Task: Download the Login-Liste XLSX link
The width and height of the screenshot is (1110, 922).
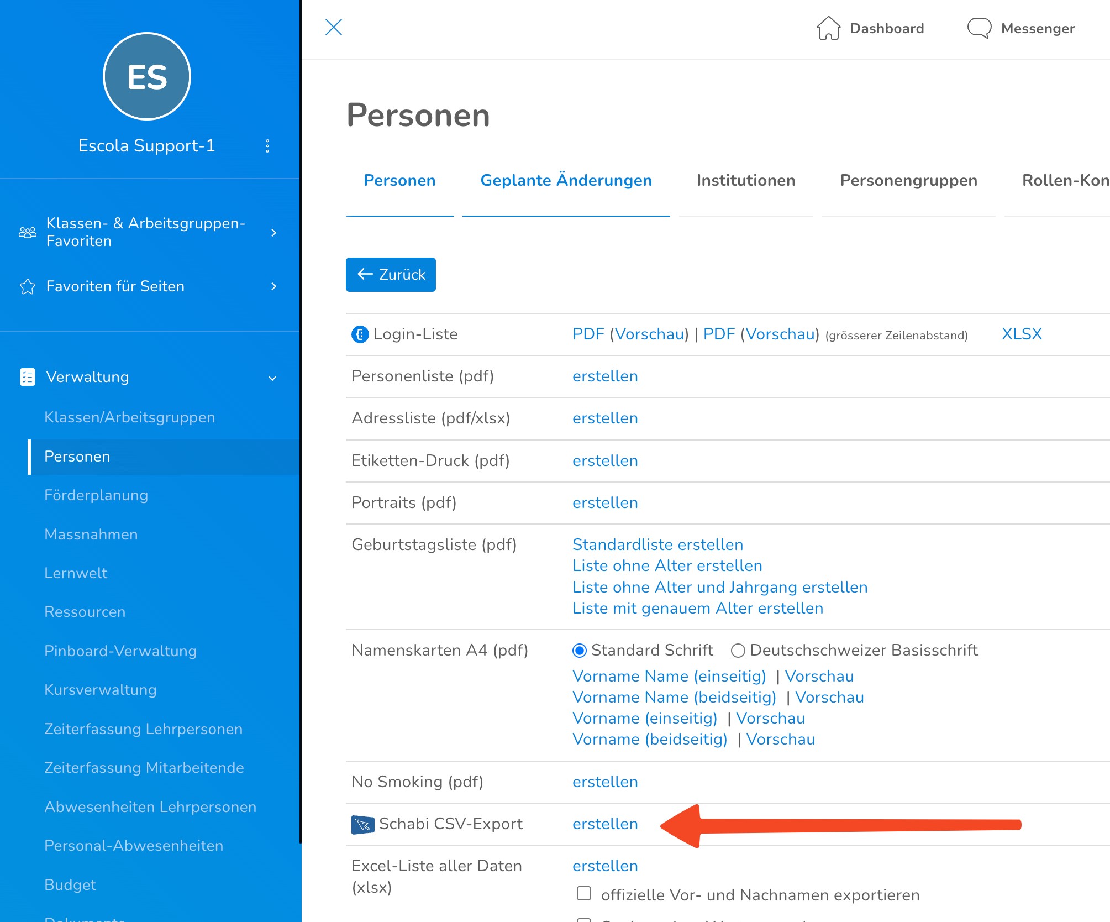Action: (1022, 334)
